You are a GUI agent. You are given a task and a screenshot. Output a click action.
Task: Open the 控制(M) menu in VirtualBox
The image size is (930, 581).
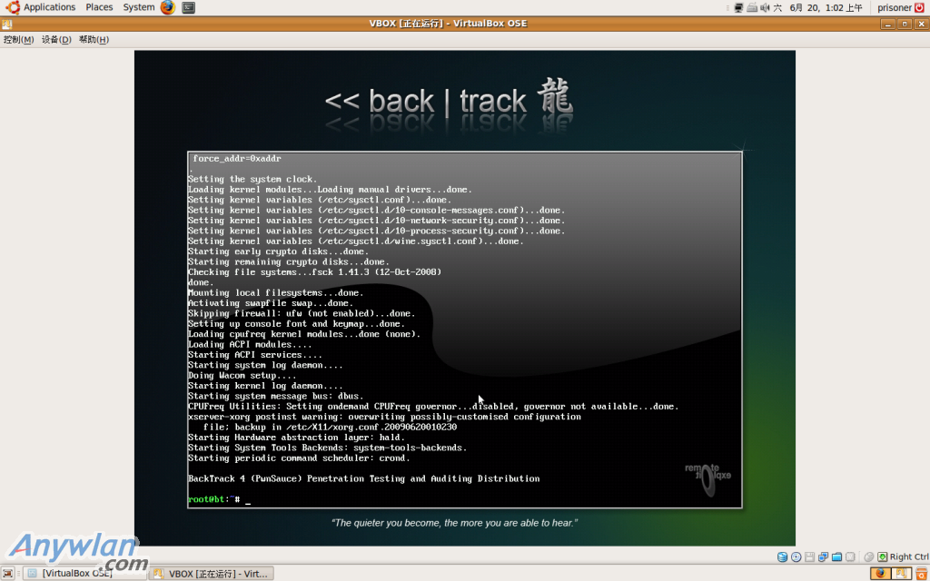pos(18,40)
